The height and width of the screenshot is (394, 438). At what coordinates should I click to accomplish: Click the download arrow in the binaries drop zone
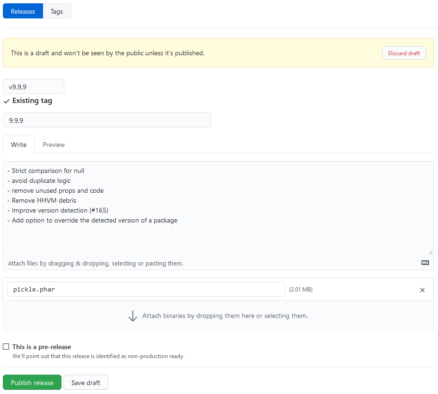coord(133,316)
